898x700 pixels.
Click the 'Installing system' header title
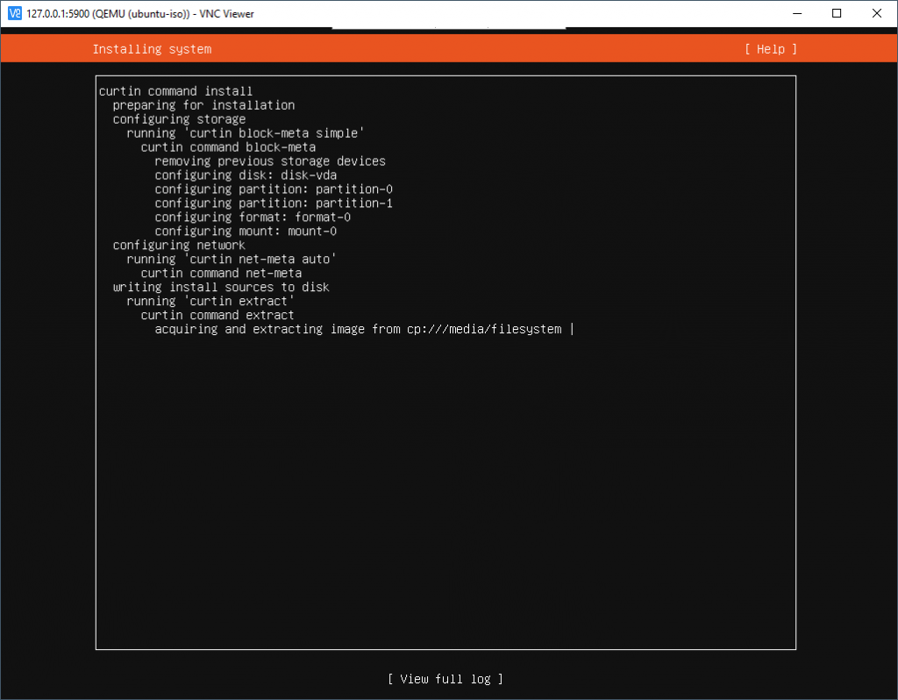(152, 49)
